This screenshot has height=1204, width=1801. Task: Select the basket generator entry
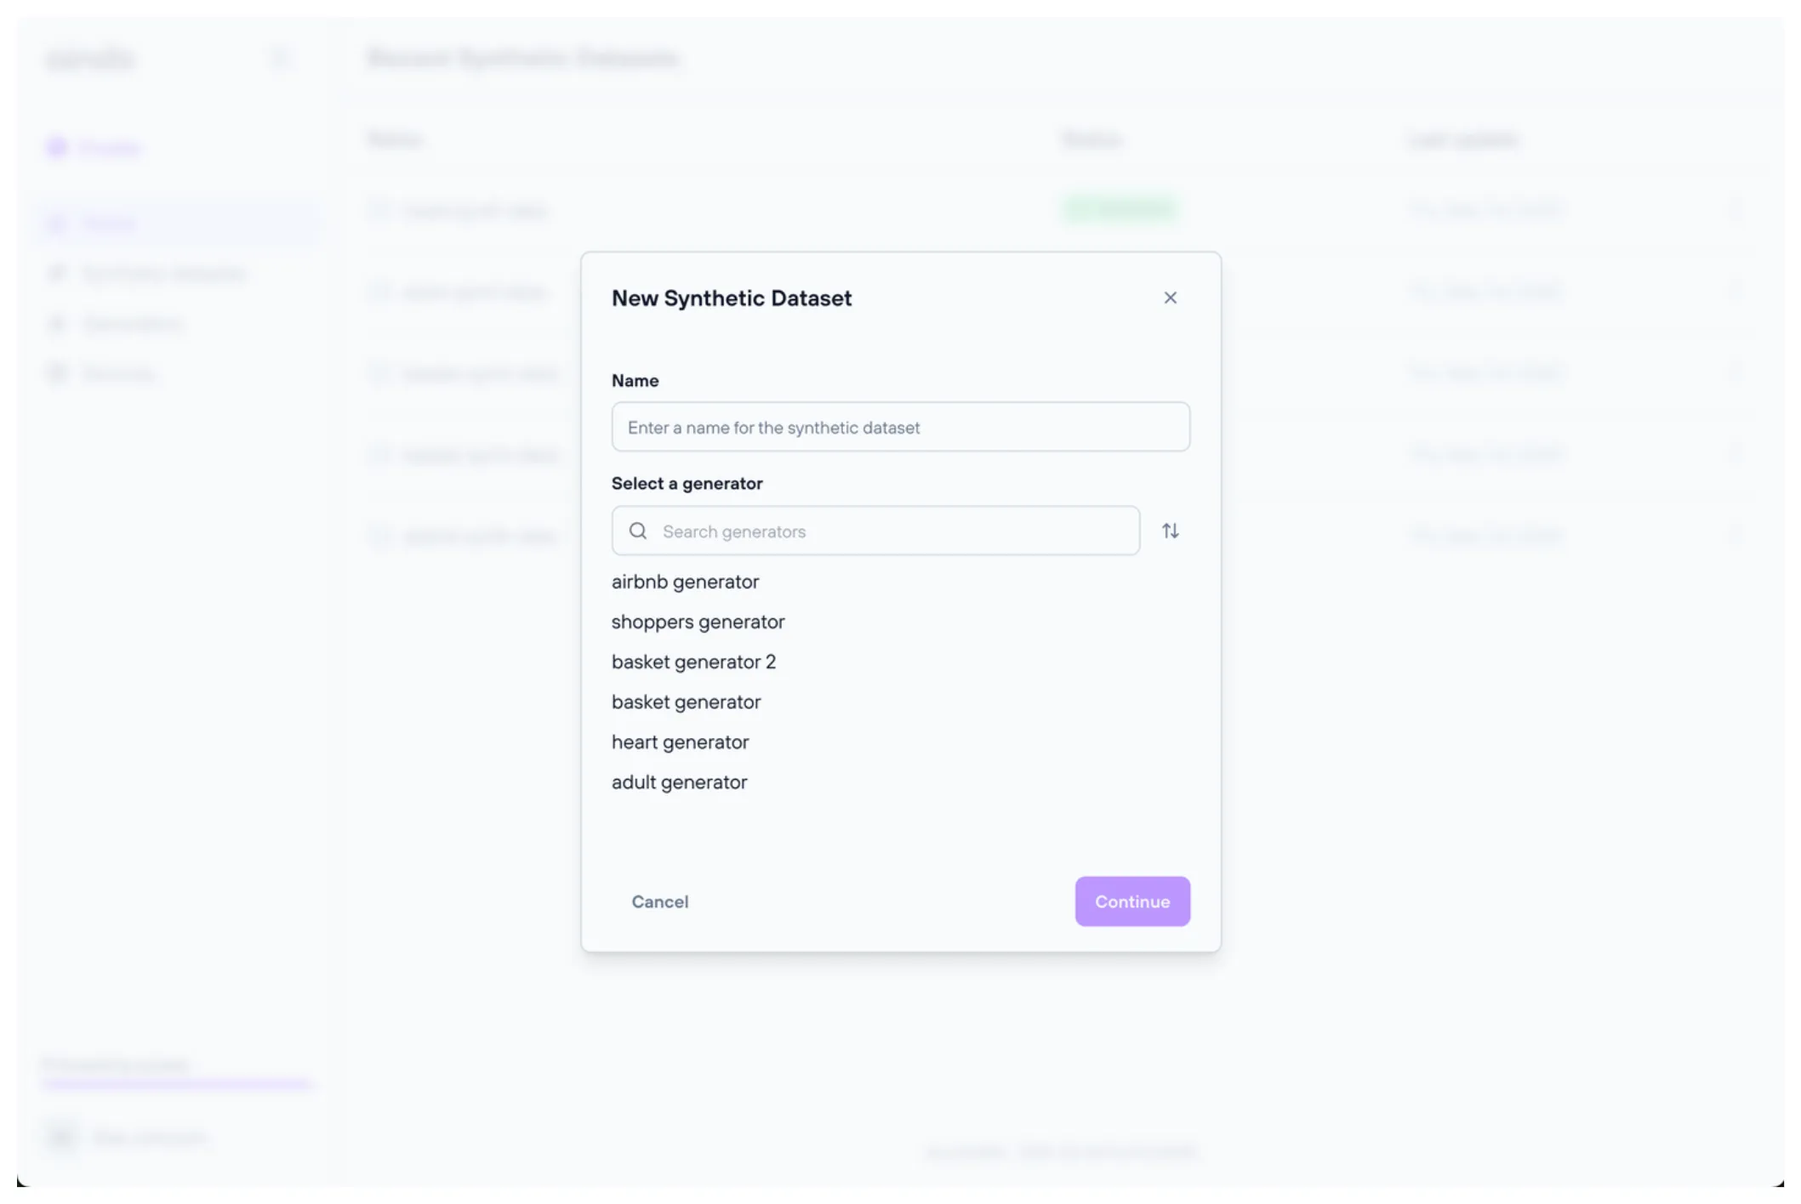click(x=686, y=702)
